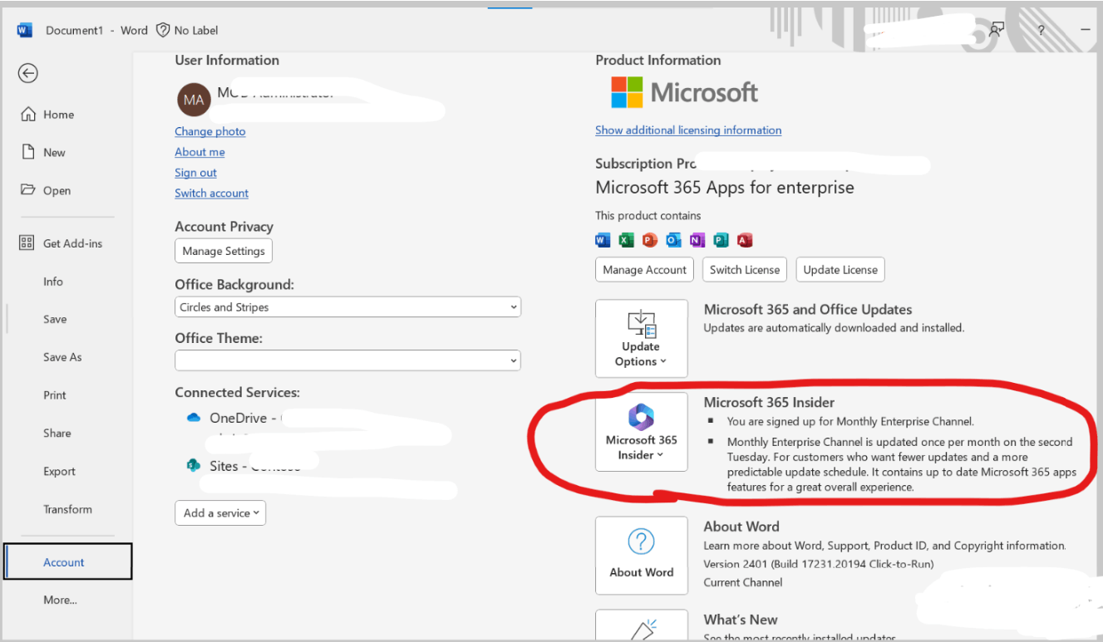Open More... in sidebar
Viewport: 1103px width, 642px height.
click(60, 600)
